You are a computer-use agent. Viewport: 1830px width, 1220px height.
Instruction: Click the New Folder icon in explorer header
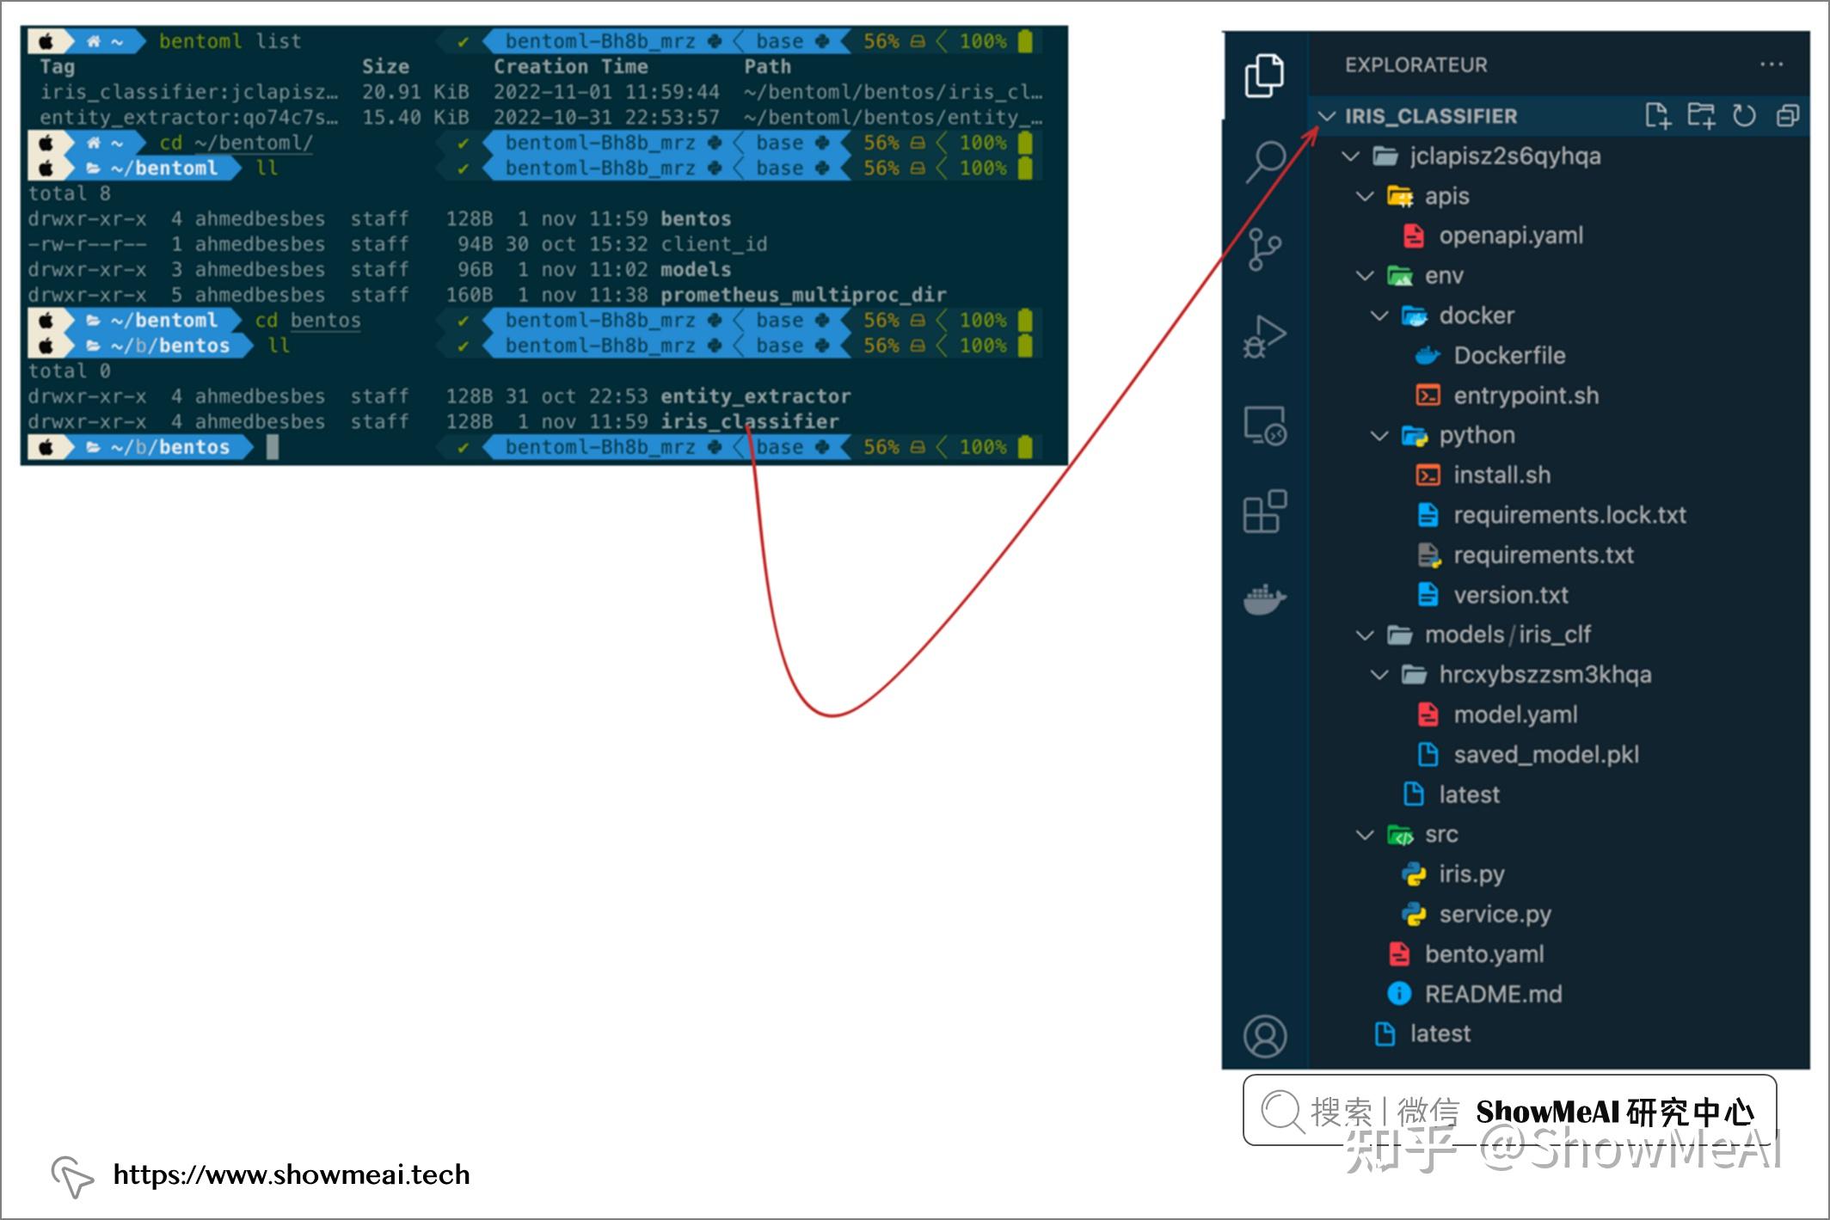pos(1700,116)
